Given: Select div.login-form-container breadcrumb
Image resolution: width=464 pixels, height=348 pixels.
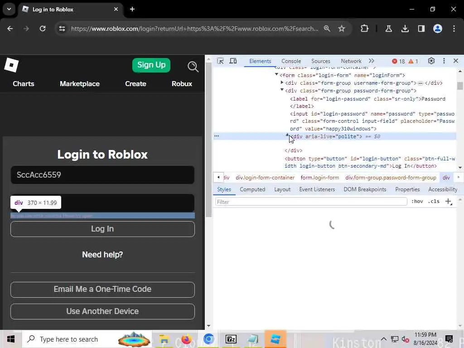Looking at the screenshot, I should pyautogui.click(x=265, y=178).
